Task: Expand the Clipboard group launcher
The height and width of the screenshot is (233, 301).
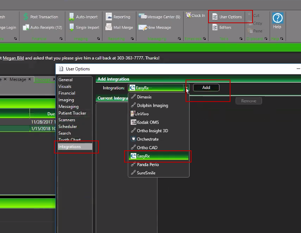Action: point(266,39)
